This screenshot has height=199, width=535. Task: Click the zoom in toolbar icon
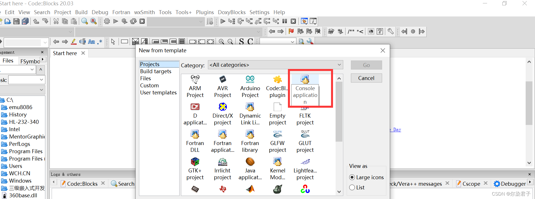[x=222, y=42]
